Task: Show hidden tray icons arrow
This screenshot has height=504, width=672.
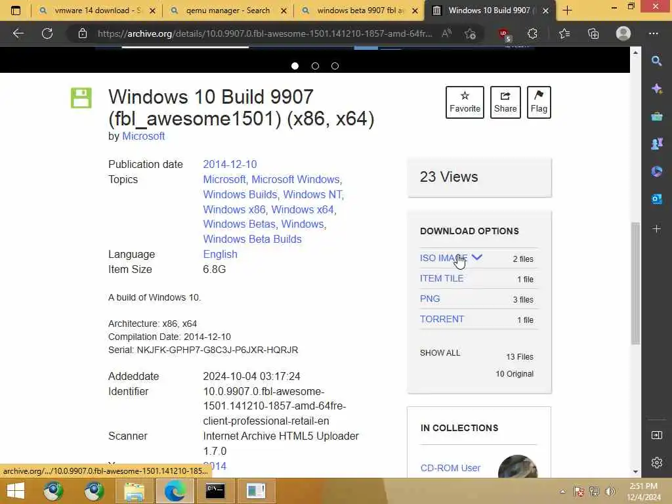Action: [562, 492]
